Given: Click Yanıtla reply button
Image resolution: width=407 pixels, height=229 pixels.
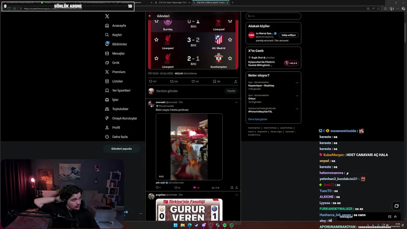Looking at the screenshot, I should (x=231, y=91).
